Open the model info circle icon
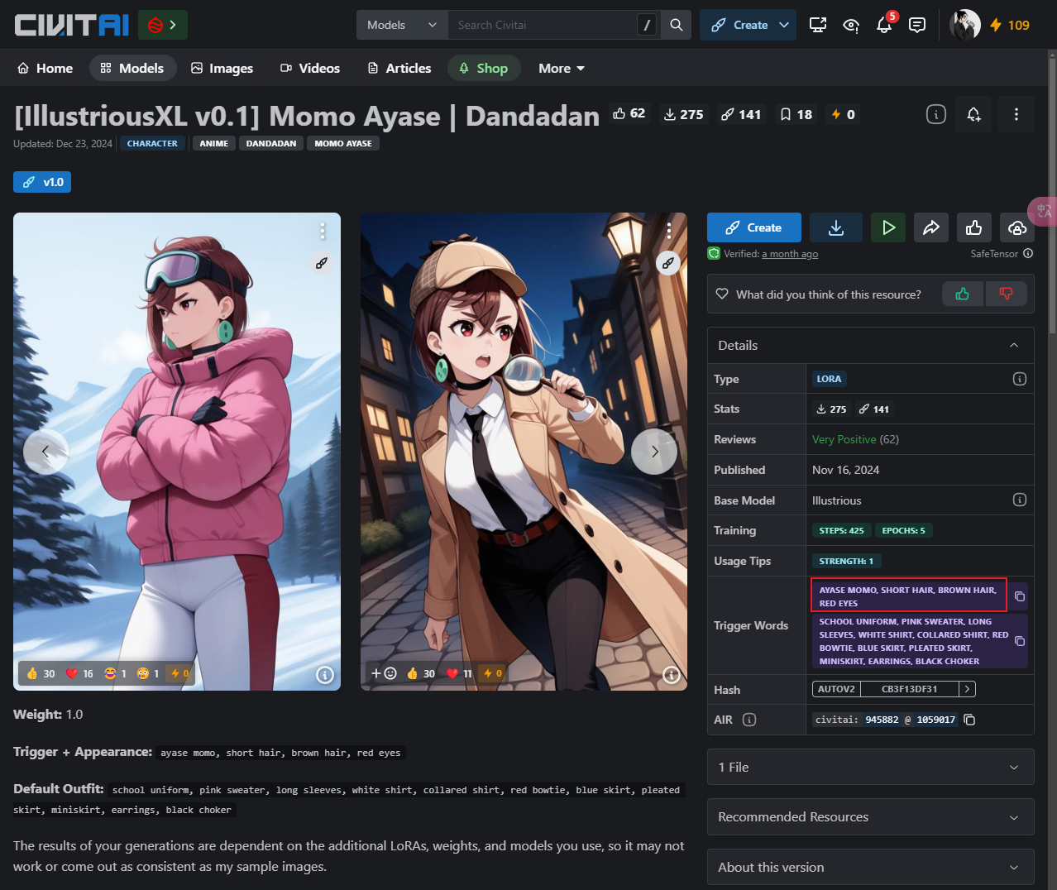This screenshot has width=1057, height=890. (935, 114)
